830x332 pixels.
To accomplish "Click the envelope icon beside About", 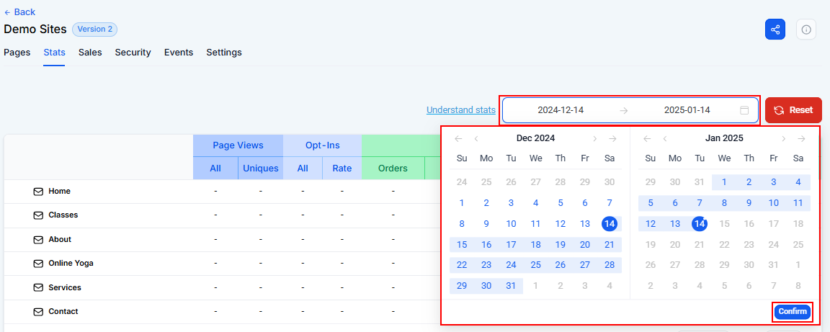I will (x=38, y=239).
